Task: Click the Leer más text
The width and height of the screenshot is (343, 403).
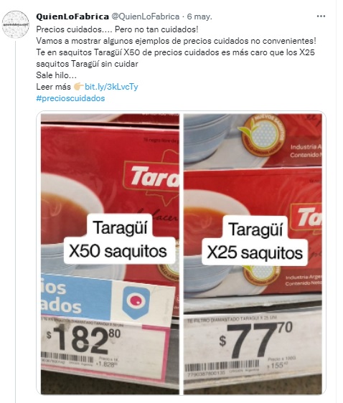Action: 53,87
